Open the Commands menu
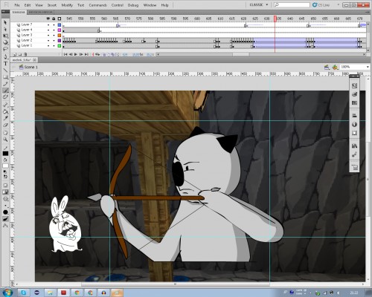 [x=97, y=5]
